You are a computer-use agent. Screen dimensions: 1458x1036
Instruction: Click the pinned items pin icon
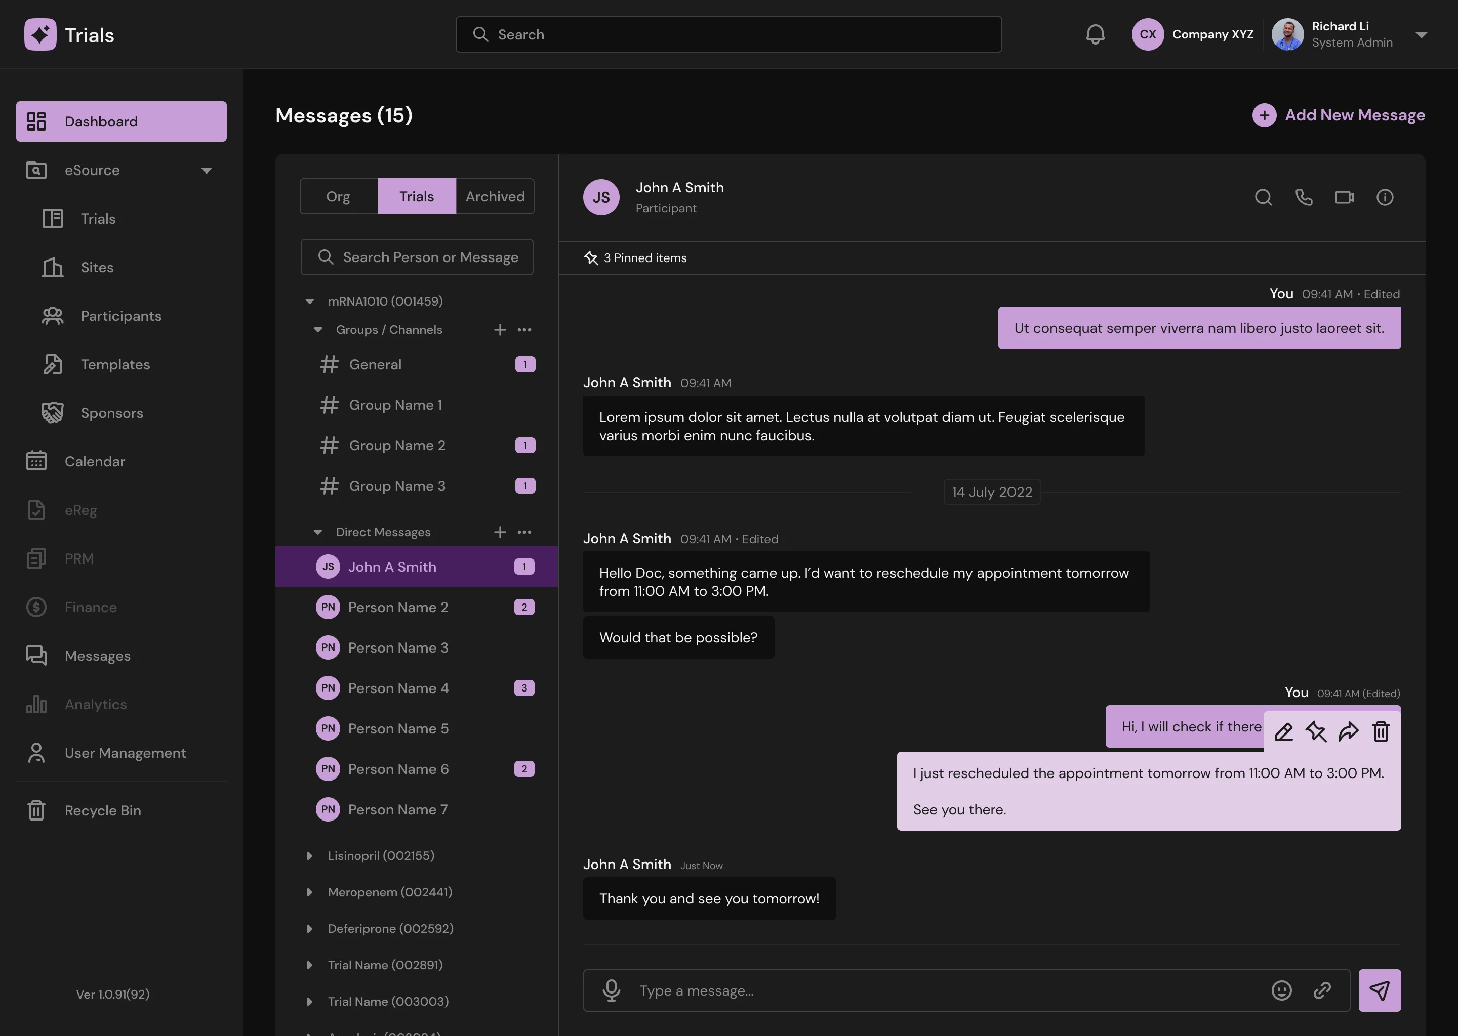(591, 257)
